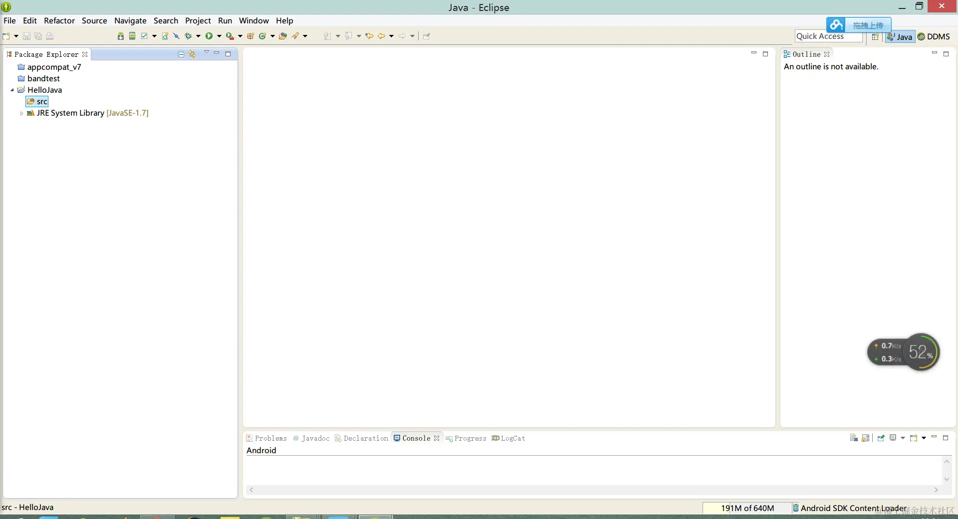
Task: Expand the JRE System Library node
Action: pyautogui.click(x=21, y=113)
